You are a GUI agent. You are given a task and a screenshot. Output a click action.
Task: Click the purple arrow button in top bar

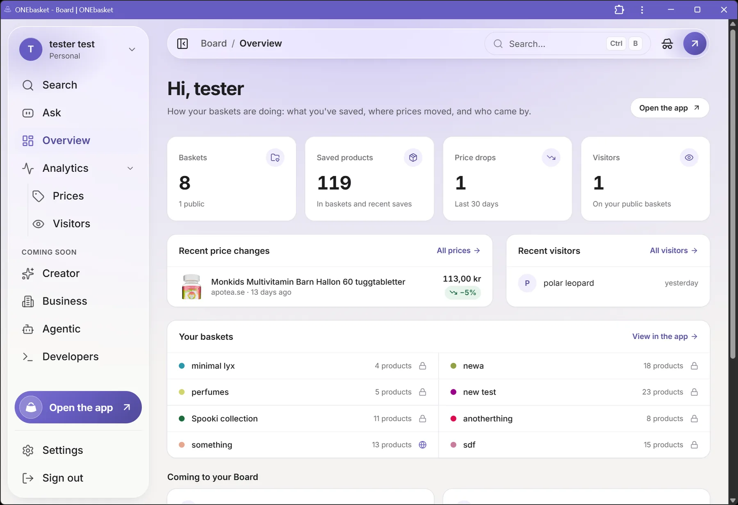pyautogui.click(x=695, y=43)
